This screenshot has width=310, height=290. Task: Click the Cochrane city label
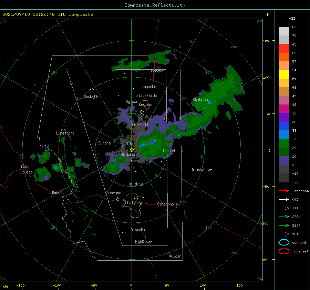click(x=113, y=193)
